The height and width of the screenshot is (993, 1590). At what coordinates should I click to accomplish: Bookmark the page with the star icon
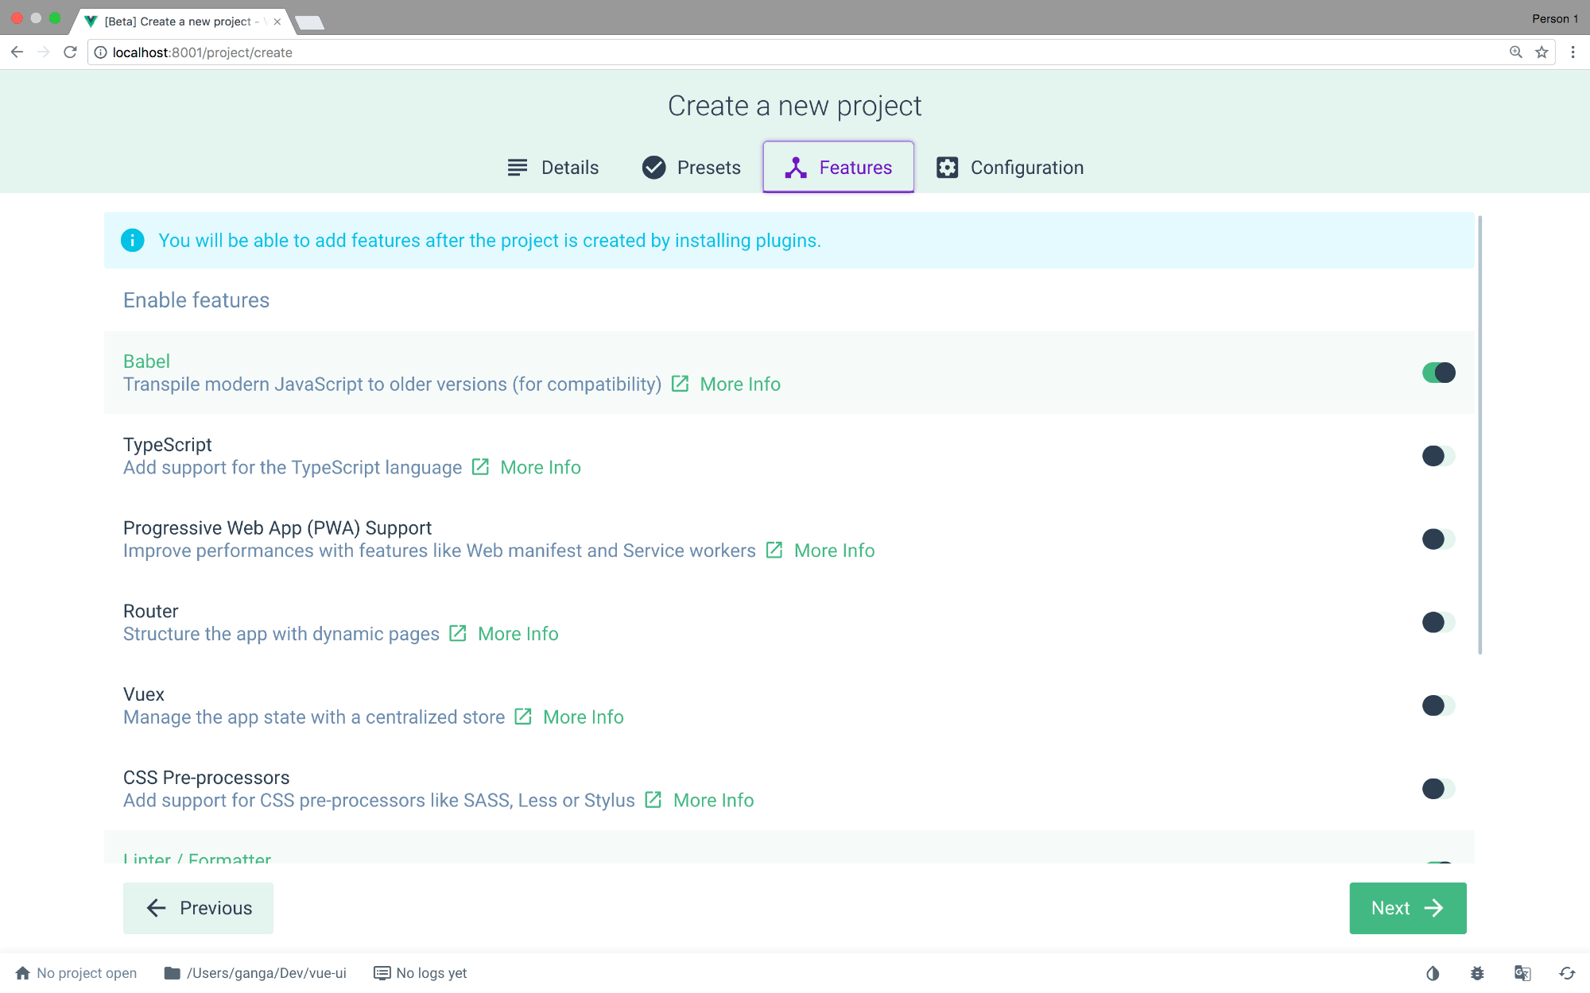pos(1542,52)
